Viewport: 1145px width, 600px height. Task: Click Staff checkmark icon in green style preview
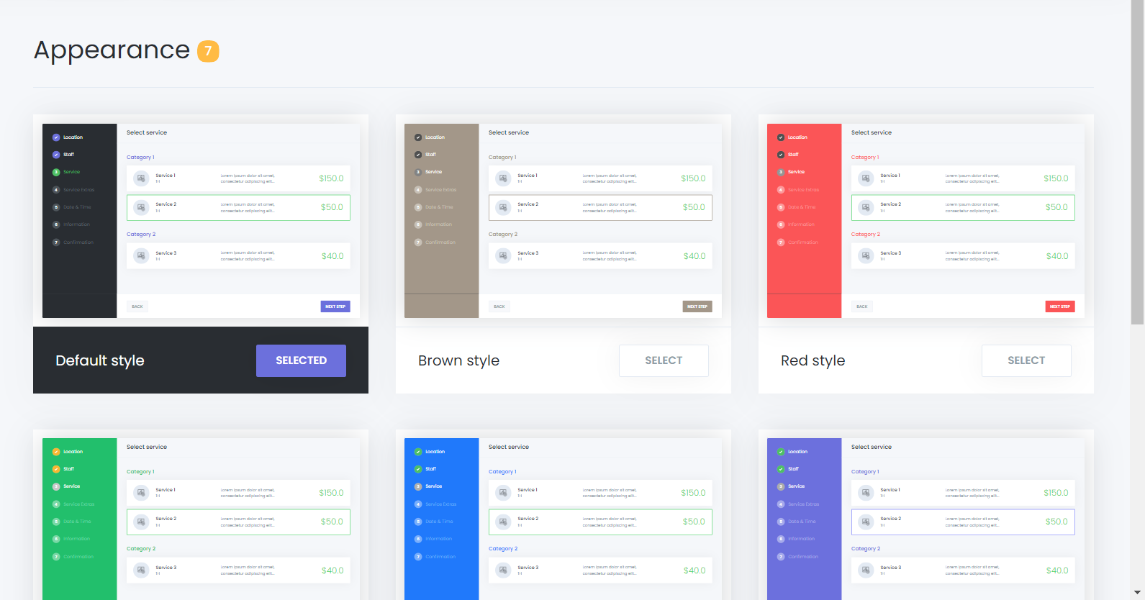pos(56,469)
